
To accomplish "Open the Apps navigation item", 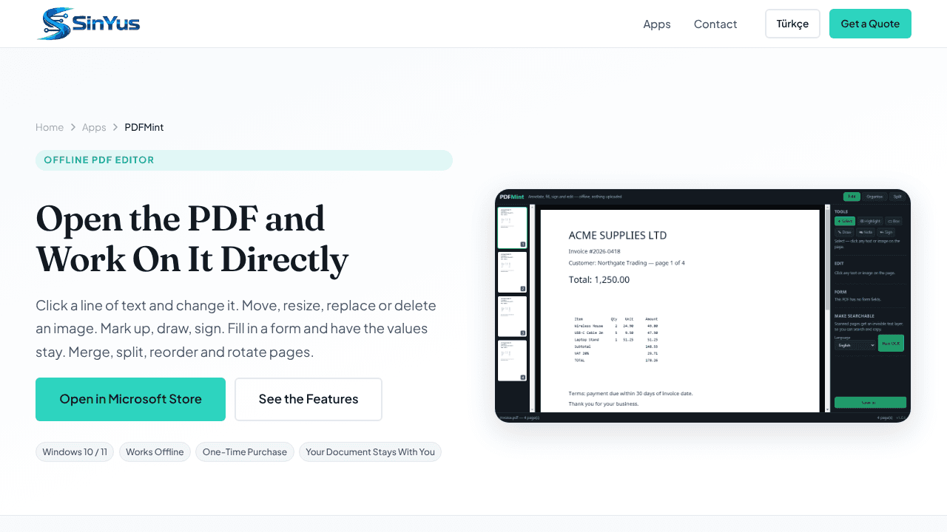I will click(x=657, y=24).
